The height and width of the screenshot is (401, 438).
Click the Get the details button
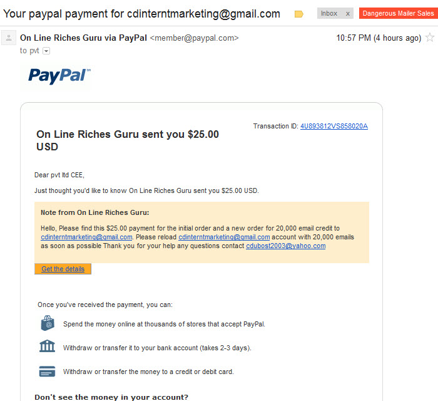(63, 269)
